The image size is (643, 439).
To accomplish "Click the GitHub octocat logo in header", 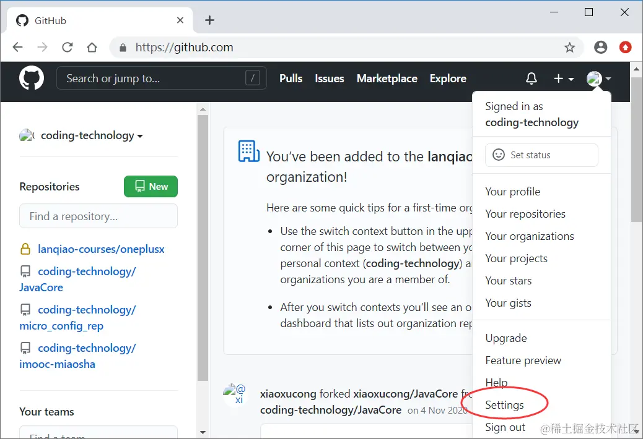I will [x=32, y=78].
